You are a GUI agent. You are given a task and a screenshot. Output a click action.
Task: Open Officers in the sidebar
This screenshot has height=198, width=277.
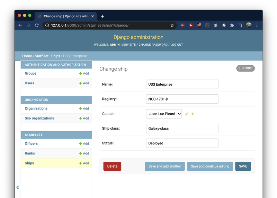31,143
